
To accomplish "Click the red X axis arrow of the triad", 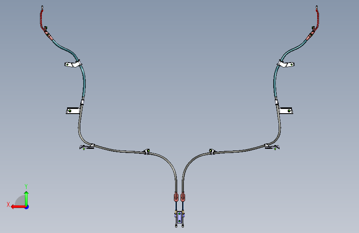I will pos(18,207).
